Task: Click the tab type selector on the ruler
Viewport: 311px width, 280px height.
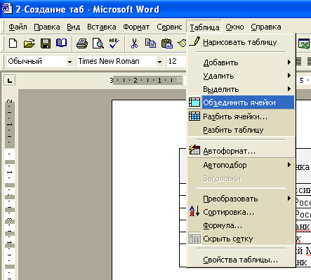Action: [10, 81]
